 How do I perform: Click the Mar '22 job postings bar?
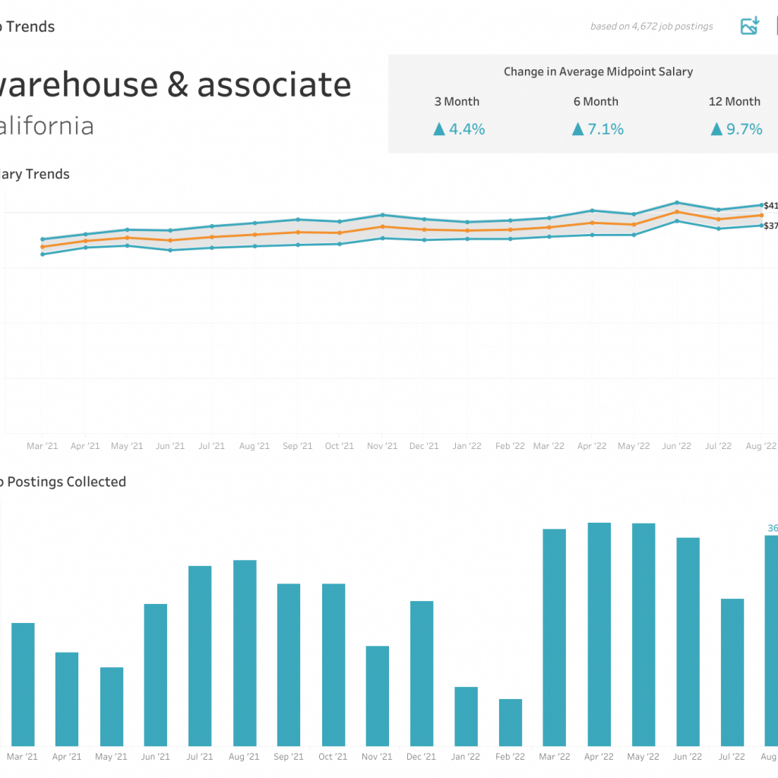[554, 637]
